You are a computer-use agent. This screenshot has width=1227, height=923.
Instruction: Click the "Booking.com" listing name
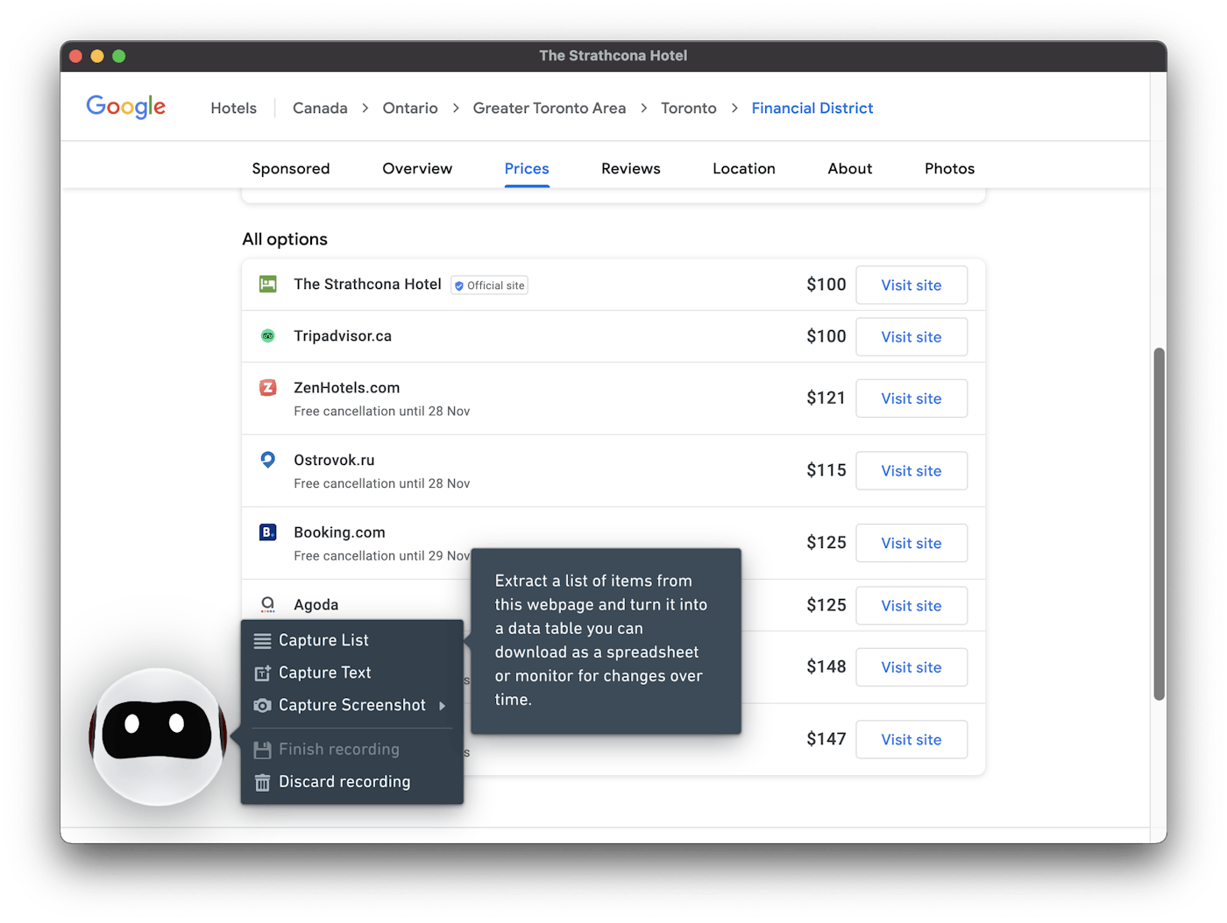(339, 532)
